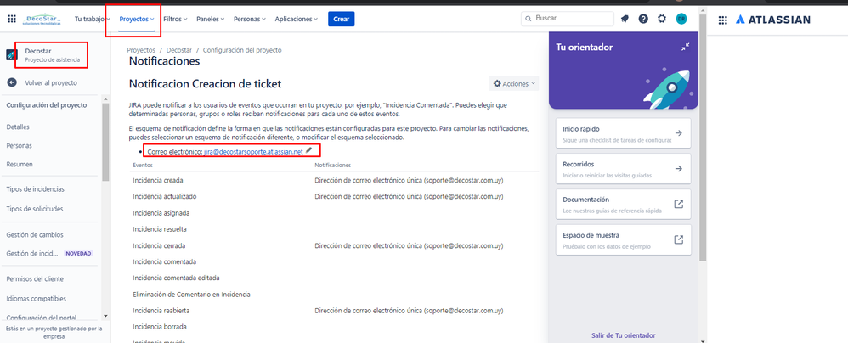
Task: Open the Recorridos card
Action: (624, 169)
